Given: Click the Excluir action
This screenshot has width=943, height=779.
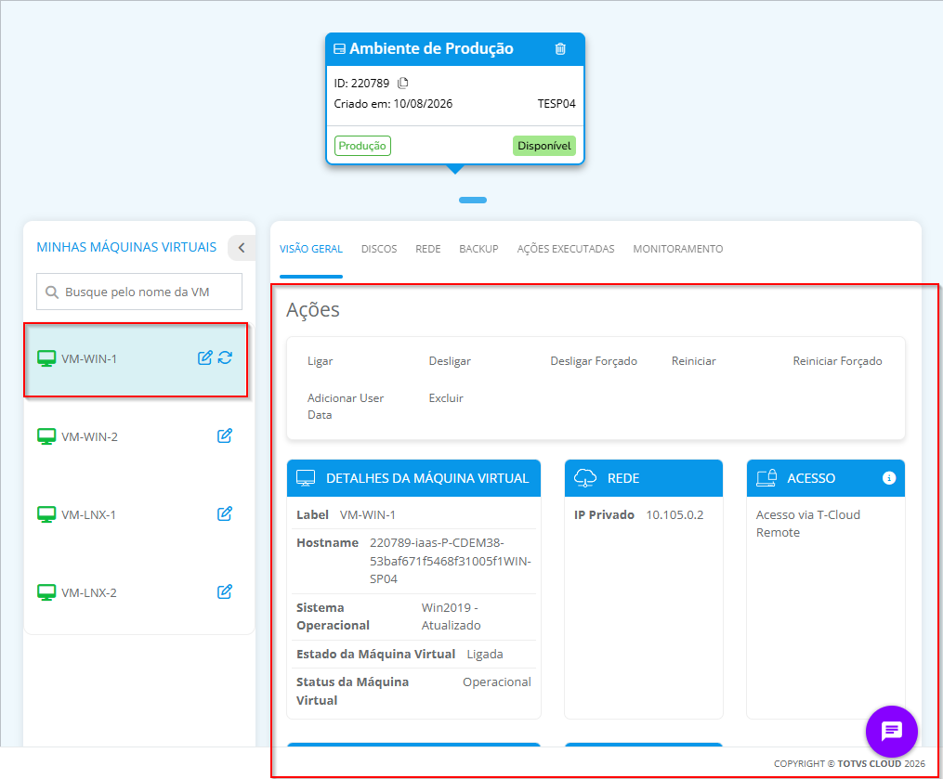Looking at the screenshot, I should [446, 398].
